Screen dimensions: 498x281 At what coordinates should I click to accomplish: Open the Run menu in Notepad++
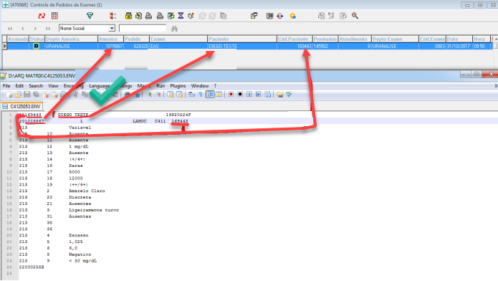click(x=161, y=86)
